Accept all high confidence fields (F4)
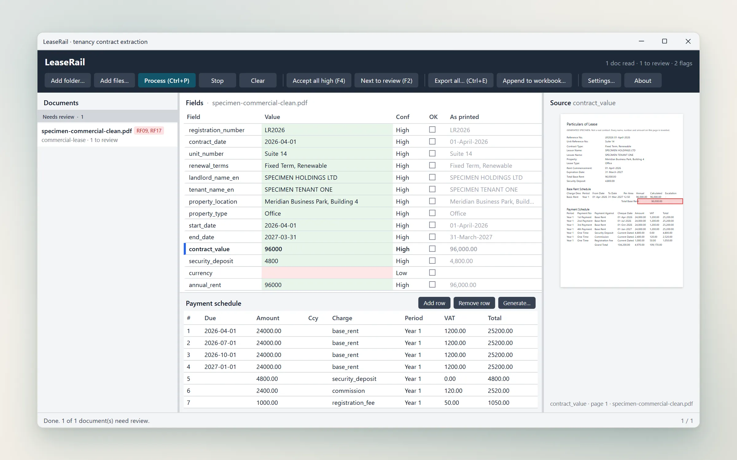Image resolution: width=737 pixels, height=460 pixels. click(319, 80)
